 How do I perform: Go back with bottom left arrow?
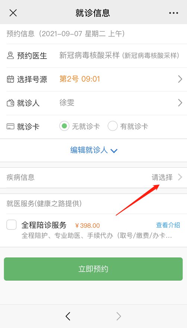68,316
